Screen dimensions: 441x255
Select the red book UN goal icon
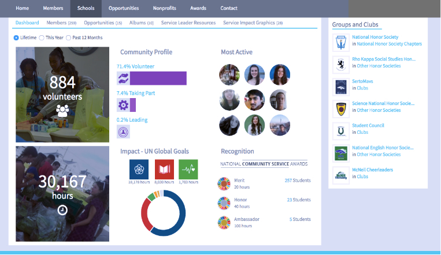pyautogui.click(x=164, y=170)
